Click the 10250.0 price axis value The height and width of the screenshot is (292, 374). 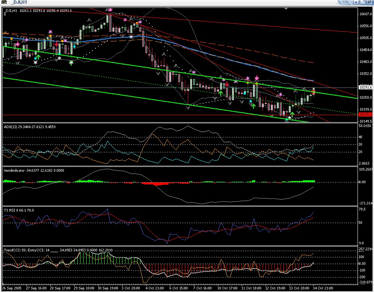click(x=366, y=98)
